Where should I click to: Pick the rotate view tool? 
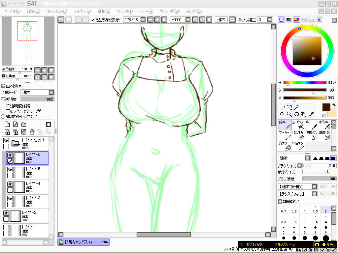pyautogui.click(x=297, y=114)
